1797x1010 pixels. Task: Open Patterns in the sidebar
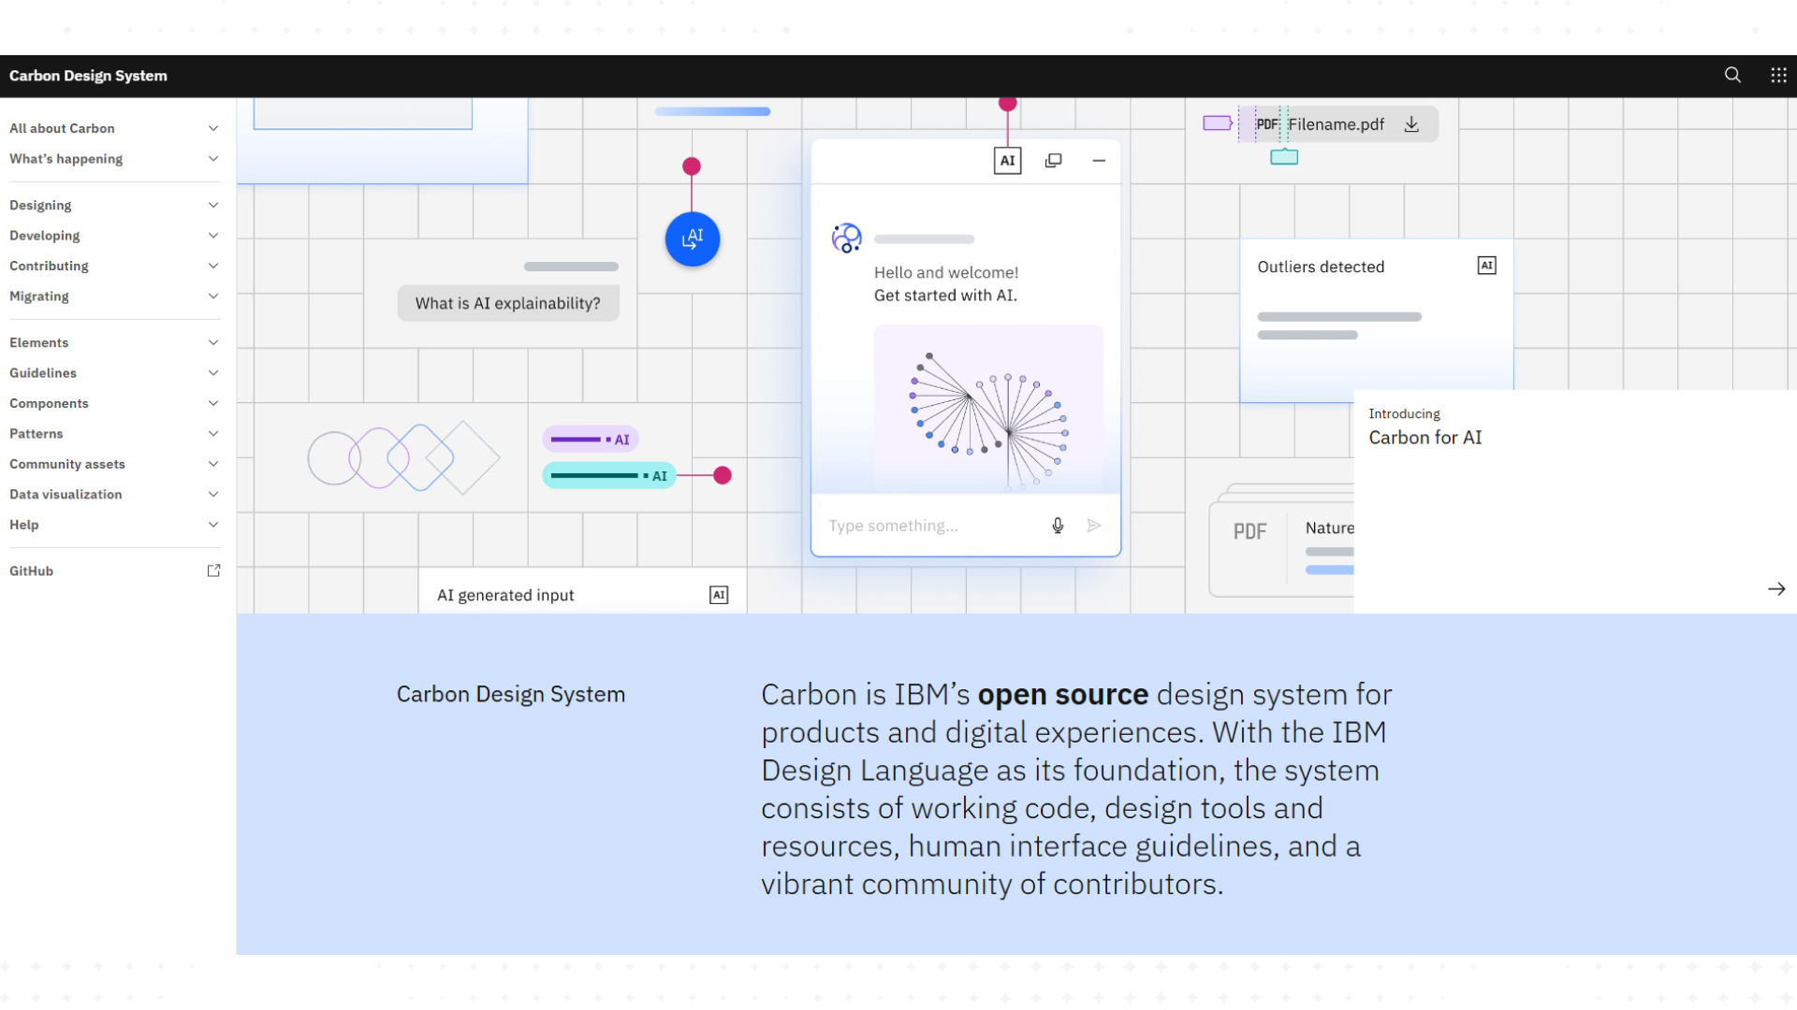[x=114, y=434]
